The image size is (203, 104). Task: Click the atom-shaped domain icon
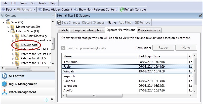[47, 100]
